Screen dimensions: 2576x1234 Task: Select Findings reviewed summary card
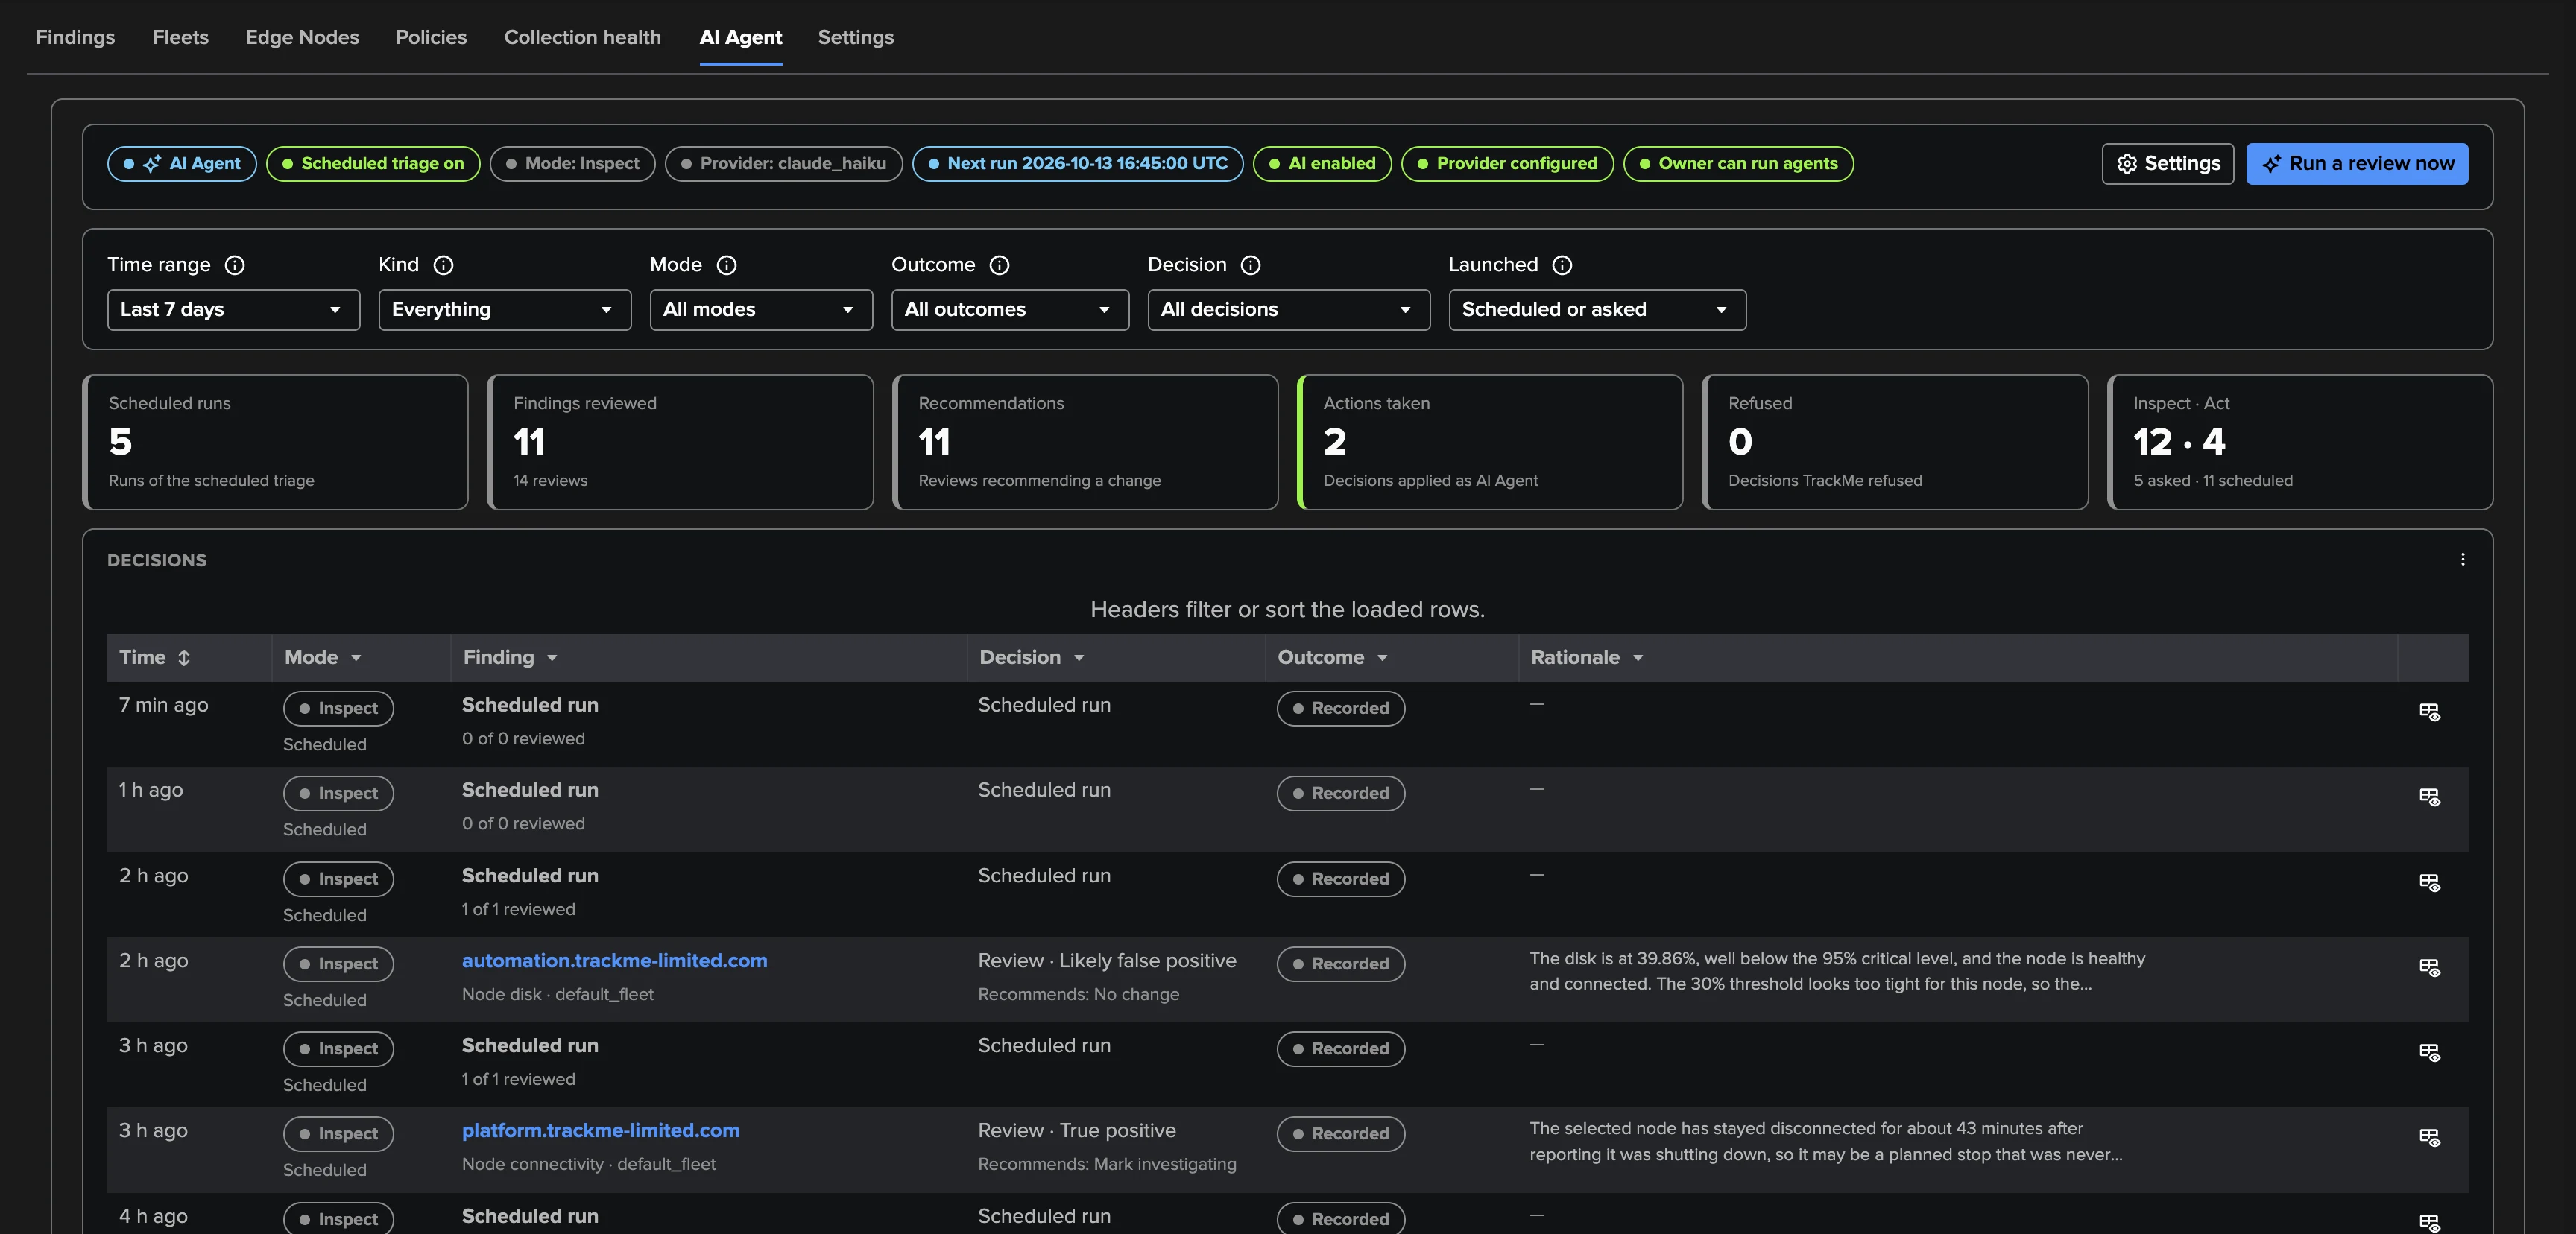tap(680, 442)
